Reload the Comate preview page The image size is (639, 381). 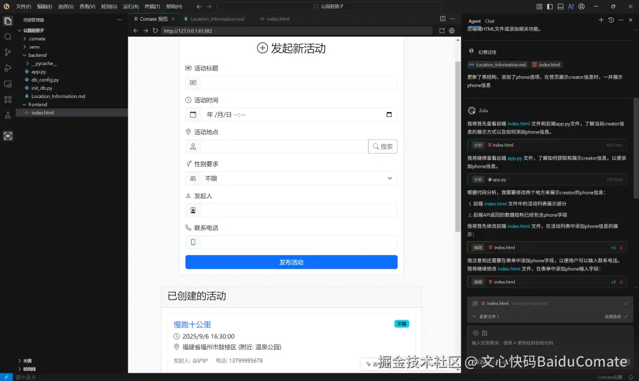(155, 31)
